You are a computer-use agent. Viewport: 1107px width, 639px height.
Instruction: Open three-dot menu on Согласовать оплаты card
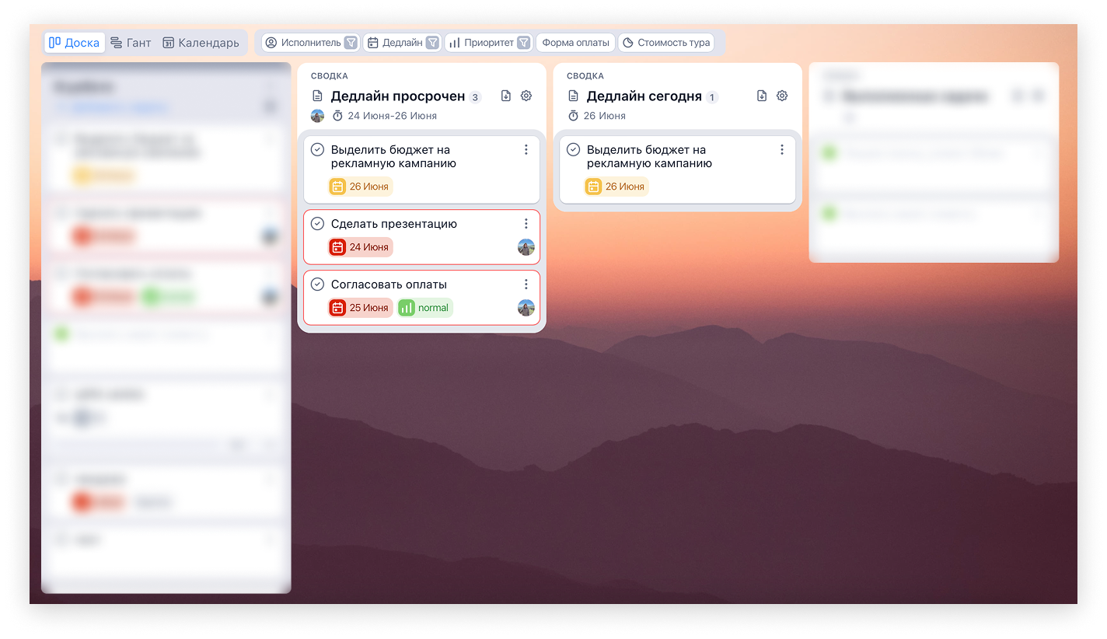click(x=526, y=285)
